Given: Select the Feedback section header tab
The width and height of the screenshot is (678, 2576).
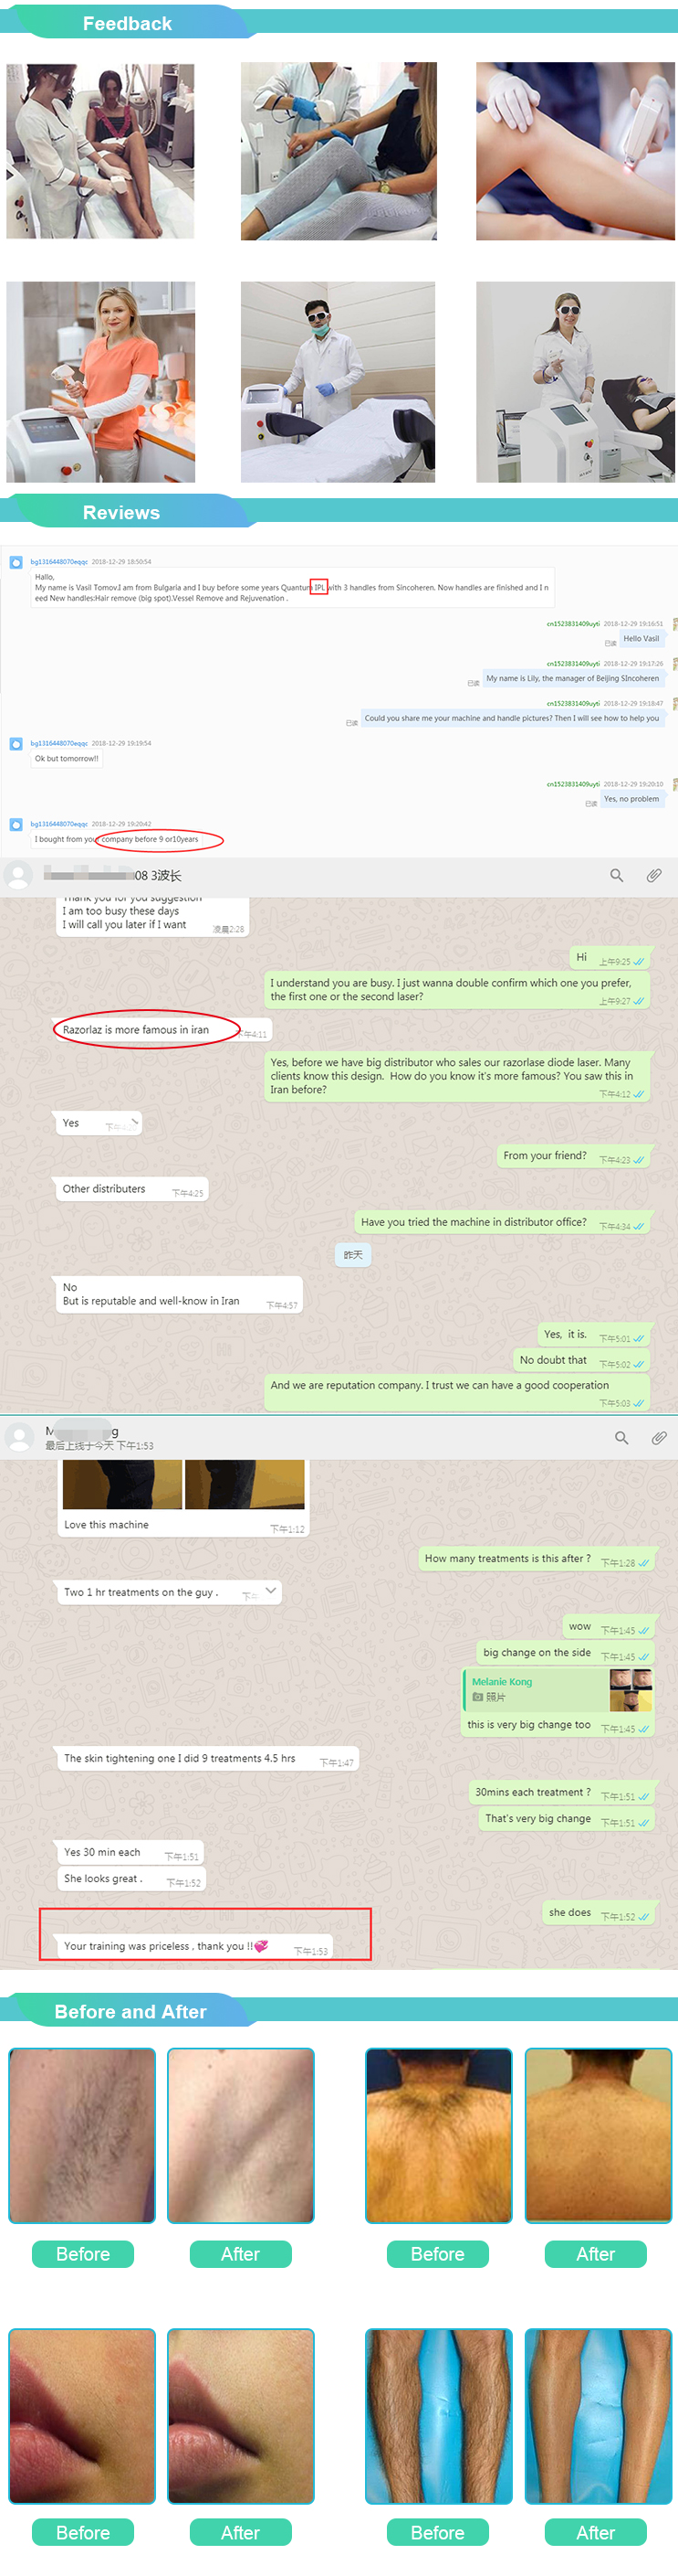Looking at the screenshot, I should tap(127, 23).
